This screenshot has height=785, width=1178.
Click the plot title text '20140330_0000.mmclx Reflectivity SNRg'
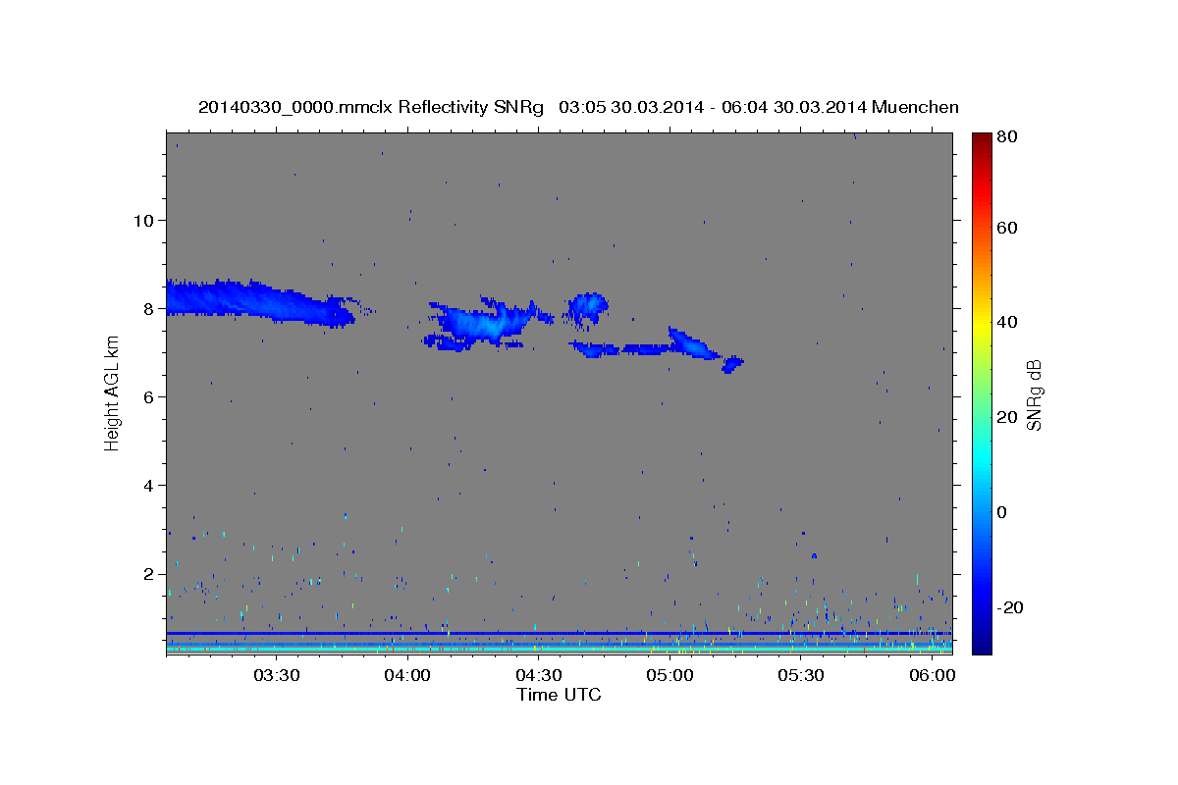point(370,107)
